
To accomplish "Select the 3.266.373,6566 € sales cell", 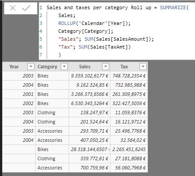I will coord(89,94).
